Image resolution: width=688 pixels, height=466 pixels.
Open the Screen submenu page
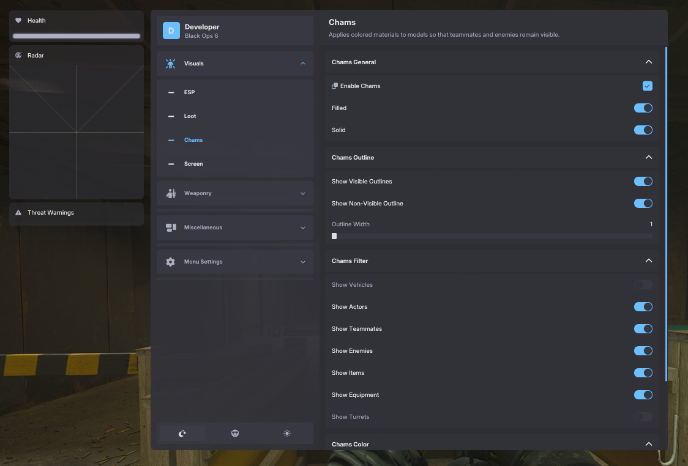point(193,164)
